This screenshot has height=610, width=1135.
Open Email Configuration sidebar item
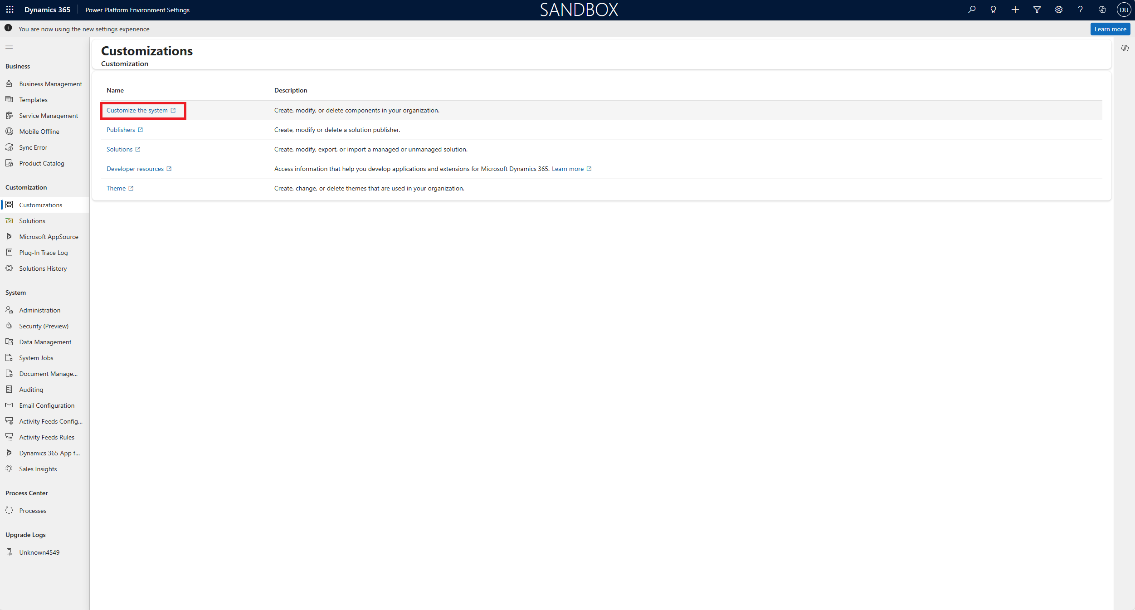pyautogui.click(x=47, y=405)
